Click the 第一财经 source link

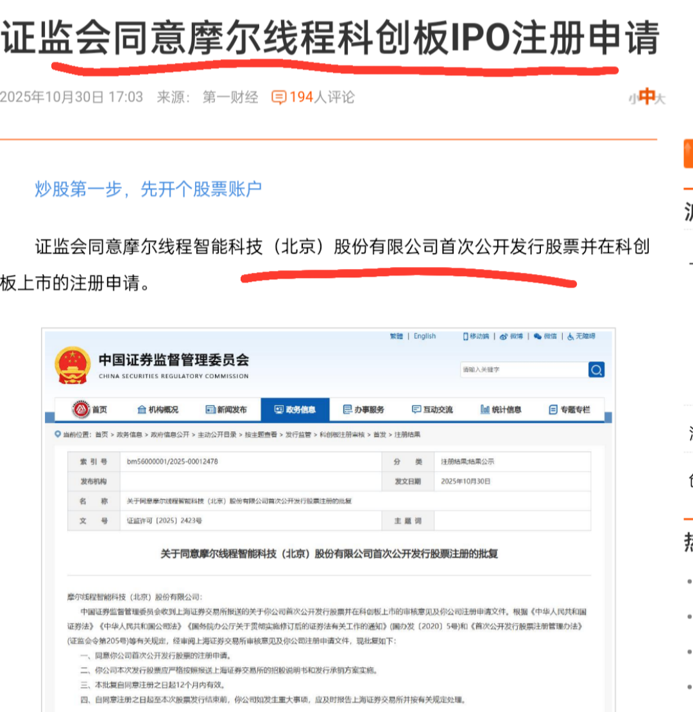tap(230, 97)
